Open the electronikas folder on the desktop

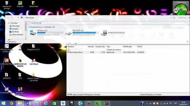tap(34, 4)
